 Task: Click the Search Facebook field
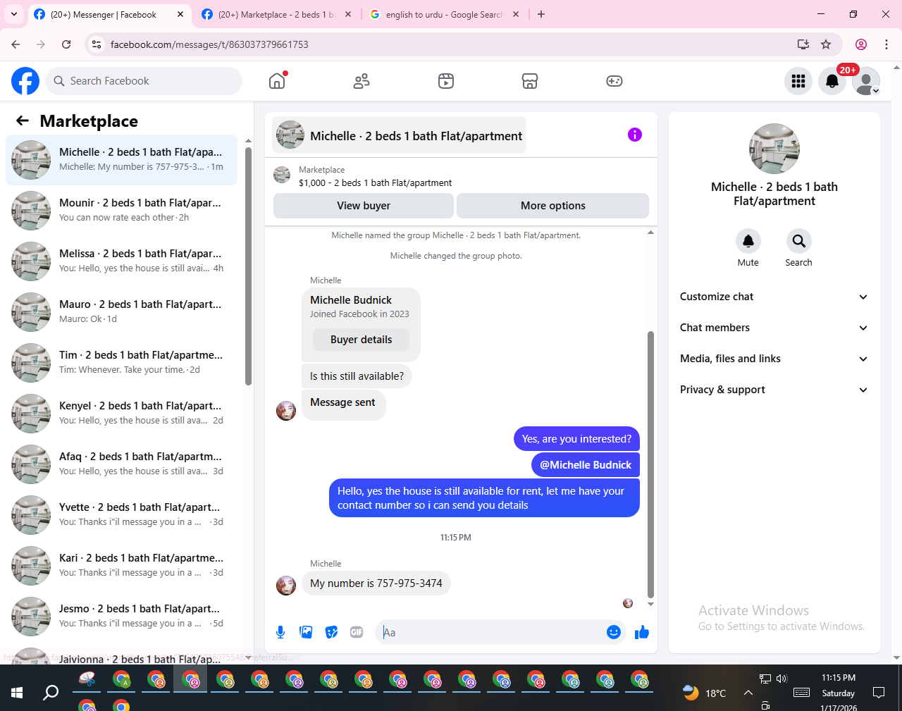[144, 81]
